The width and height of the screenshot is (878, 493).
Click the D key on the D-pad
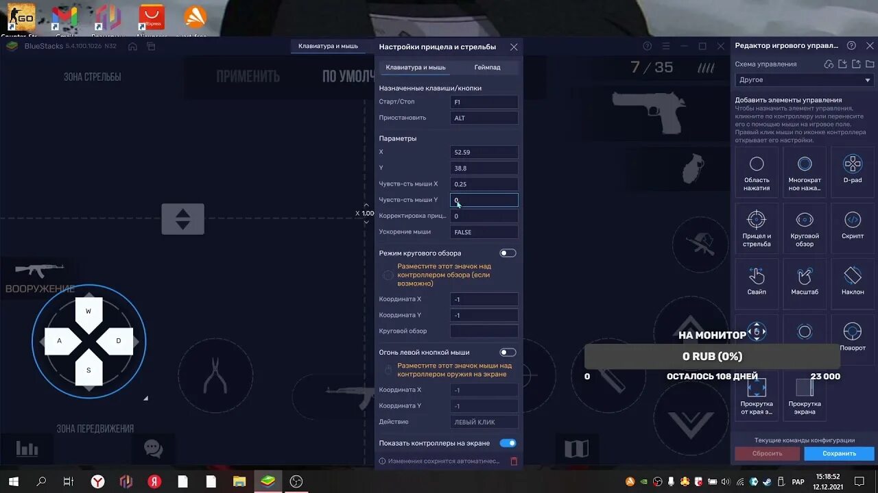118,341
